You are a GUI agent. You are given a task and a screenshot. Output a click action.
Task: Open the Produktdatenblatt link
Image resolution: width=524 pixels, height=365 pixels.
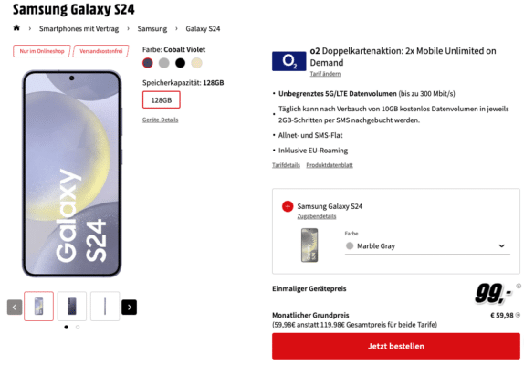[x=330, y=165]
